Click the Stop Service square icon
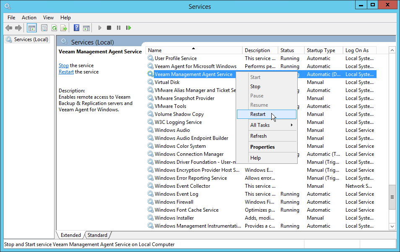 point(109,28)
